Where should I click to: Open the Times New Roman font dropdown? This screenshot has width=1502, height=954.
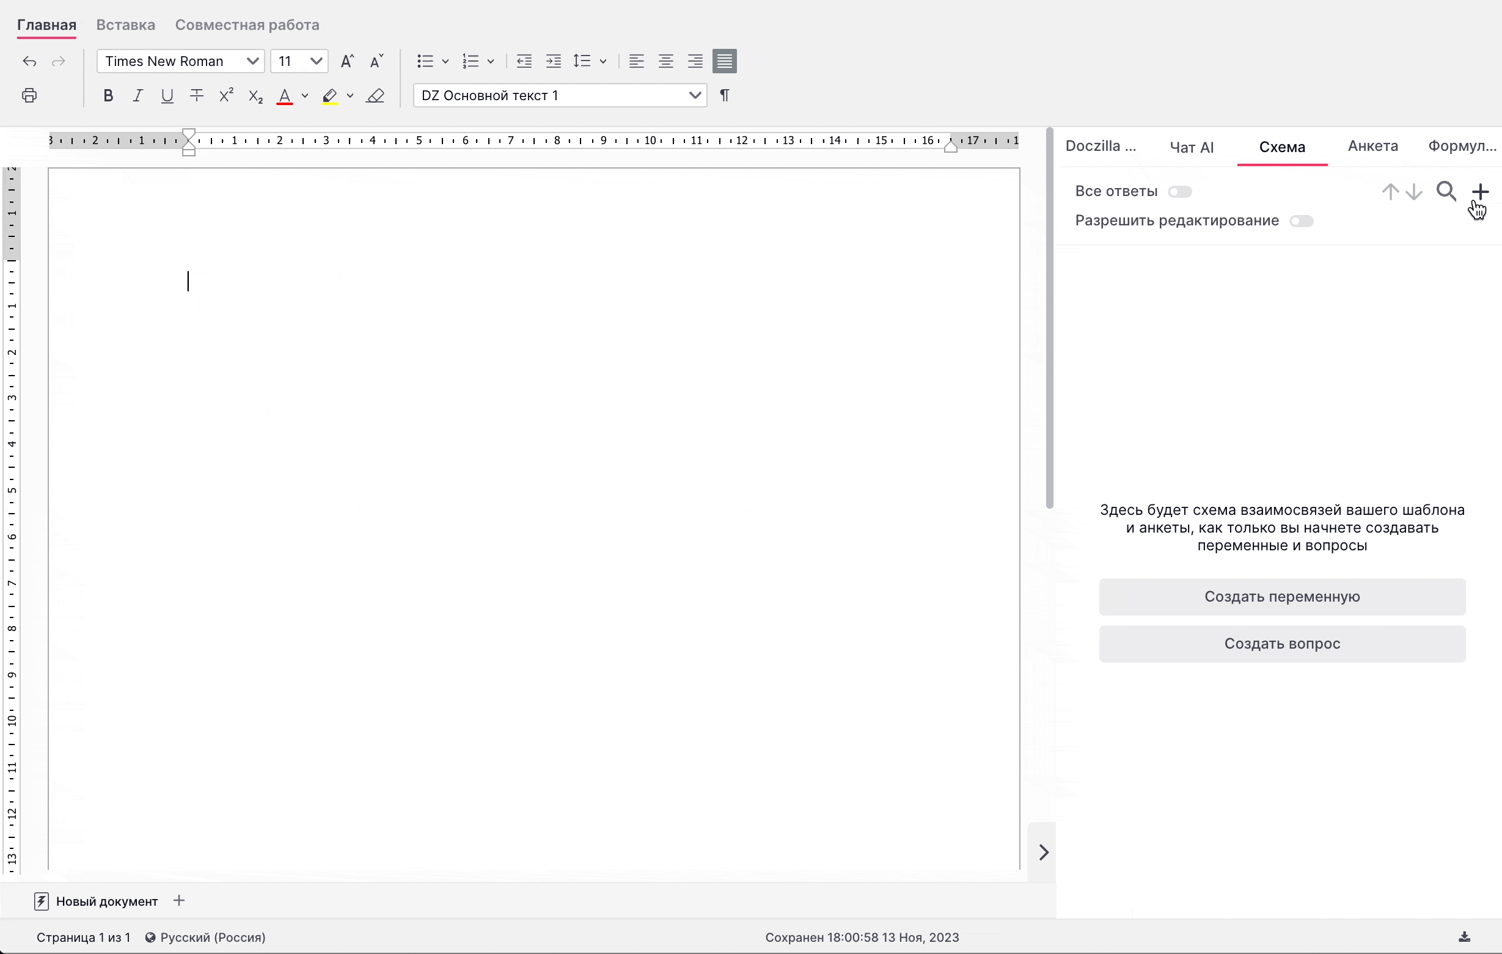click(x=181, y=61)
